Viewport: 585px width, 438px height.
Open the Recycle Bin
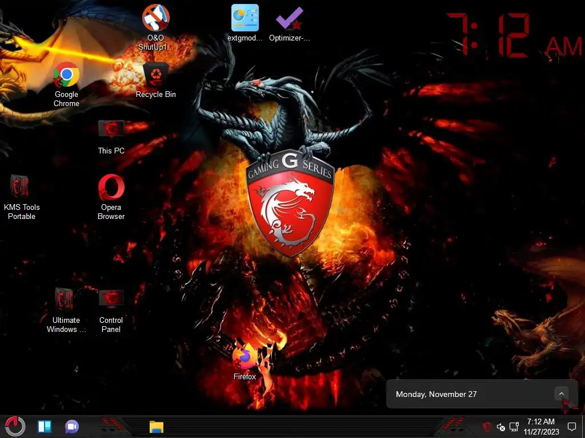pyautogui.click(x=155, y=80)
